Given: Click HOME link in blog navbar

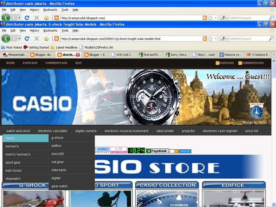Looking at the screenshot, I should 11,63.
